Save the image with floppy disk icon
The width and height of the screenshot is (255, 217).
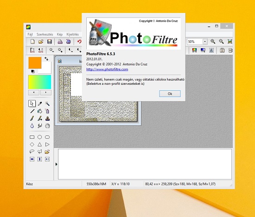[x=49, y=42]
